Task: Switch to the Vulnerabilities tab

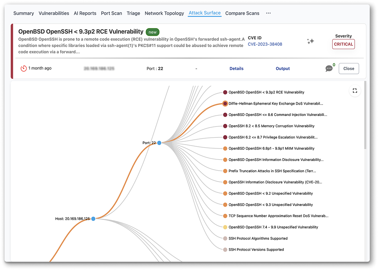Action: (x=54, y=13)
